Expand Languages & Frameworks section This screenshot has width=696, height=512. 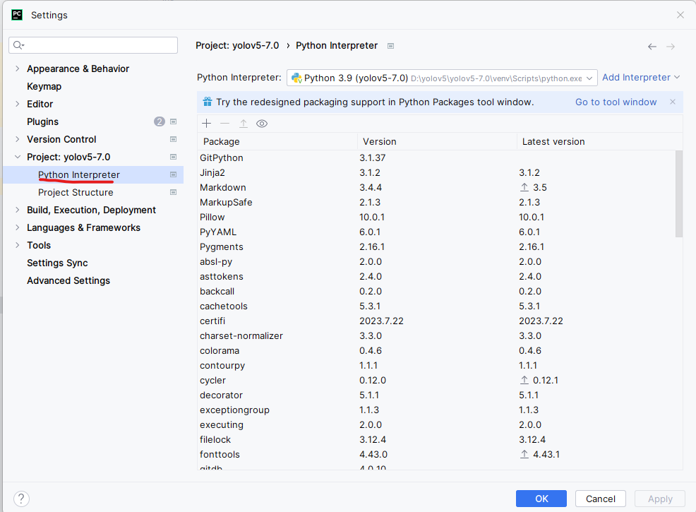click(x=18, y=227)
